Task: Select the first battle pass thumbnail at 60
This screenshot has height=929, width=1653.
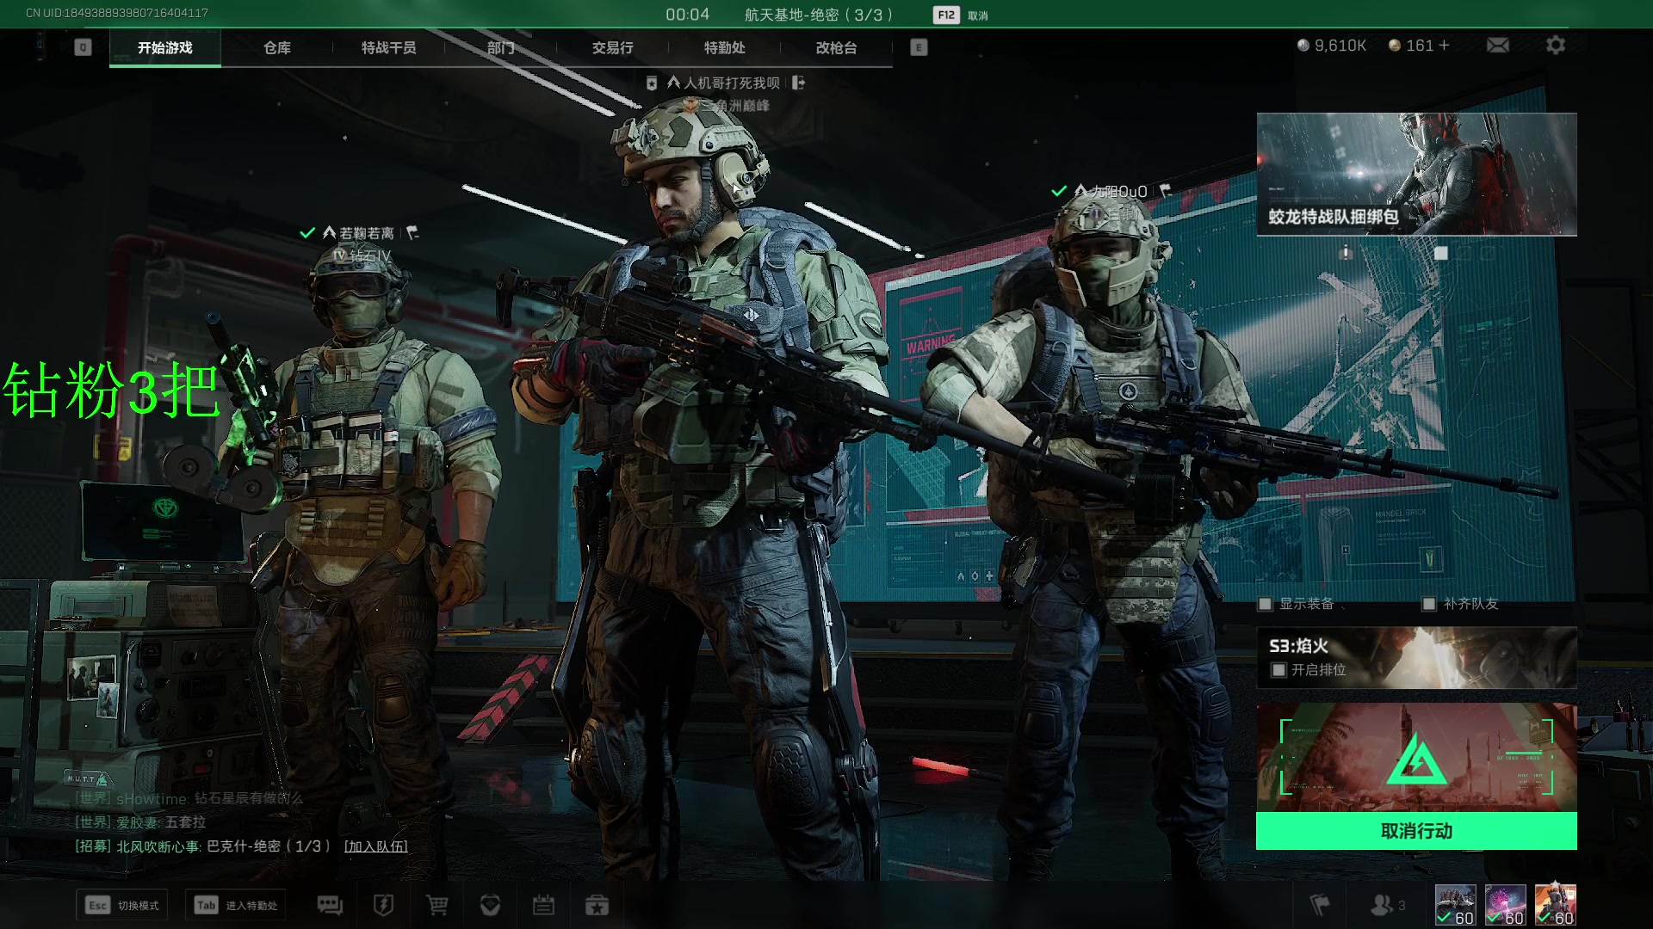Action: click(1456, 905)
